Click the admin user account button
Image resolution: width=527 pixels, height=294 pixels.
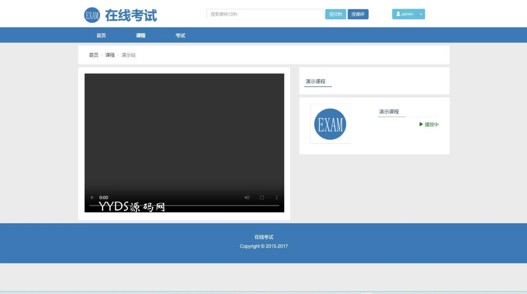click(404, 14)
